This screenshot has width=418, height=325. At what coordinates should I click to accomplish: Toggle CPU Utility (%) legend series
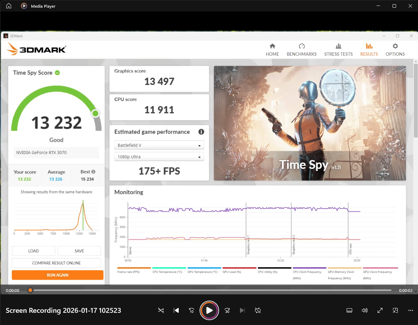tap(274, 270)
